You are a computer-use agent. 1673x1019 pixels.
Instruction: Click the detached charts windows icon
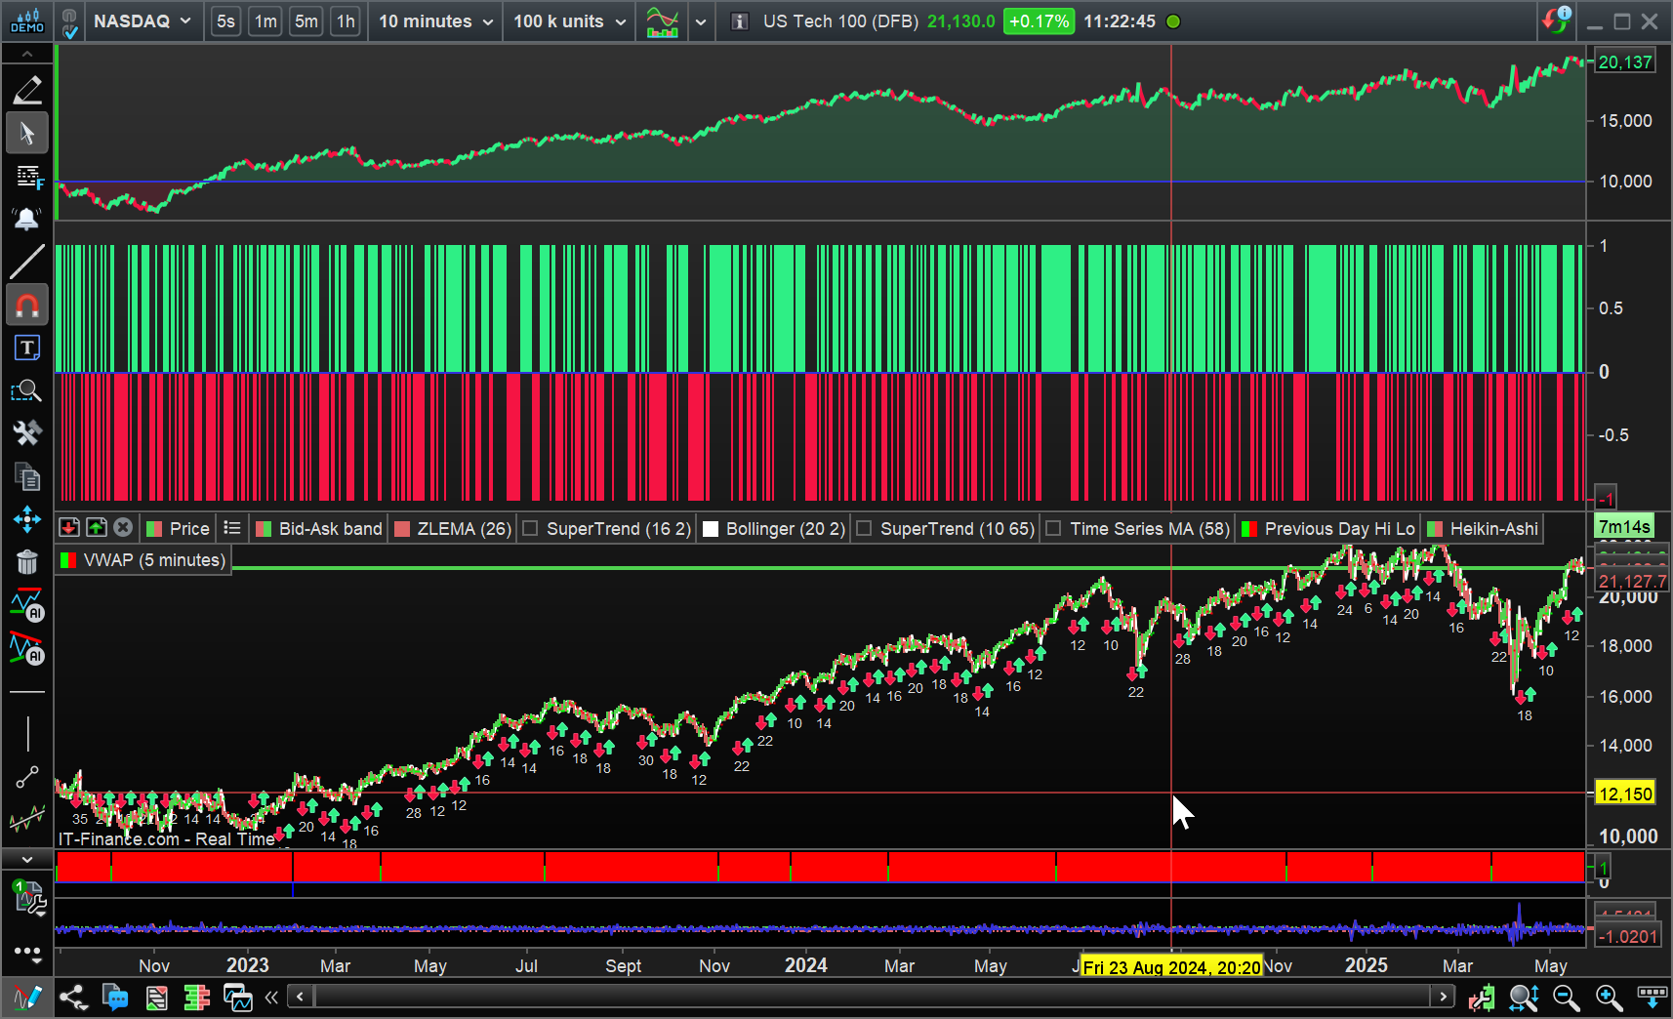click(237, 998)
